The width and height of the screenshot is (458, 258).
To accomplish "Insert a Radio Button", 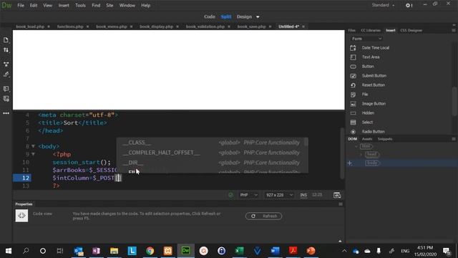I will (x=373, y=132).
